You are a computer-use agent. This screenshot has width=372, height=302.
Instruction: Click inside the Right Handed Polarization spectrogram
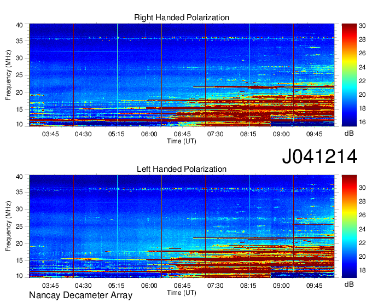[182, 75]
